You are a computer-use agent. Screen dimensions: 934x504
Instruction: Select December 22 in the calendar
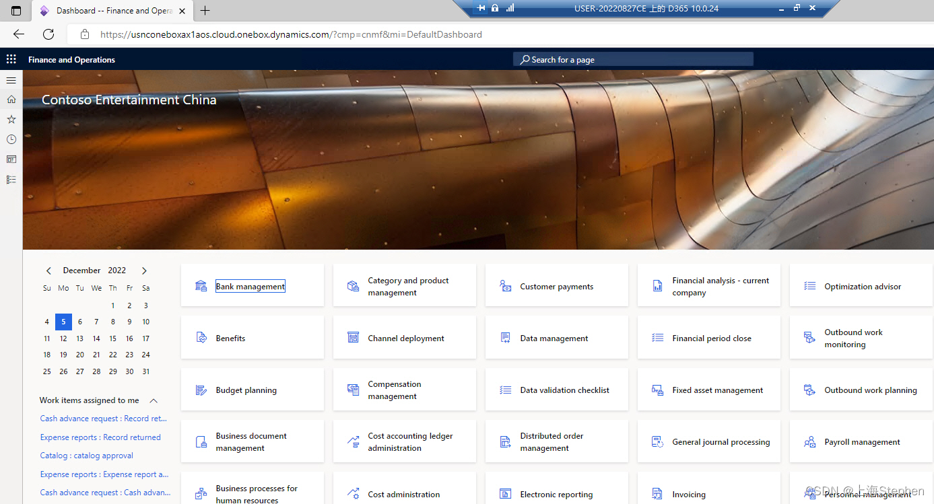pos(112,355)
